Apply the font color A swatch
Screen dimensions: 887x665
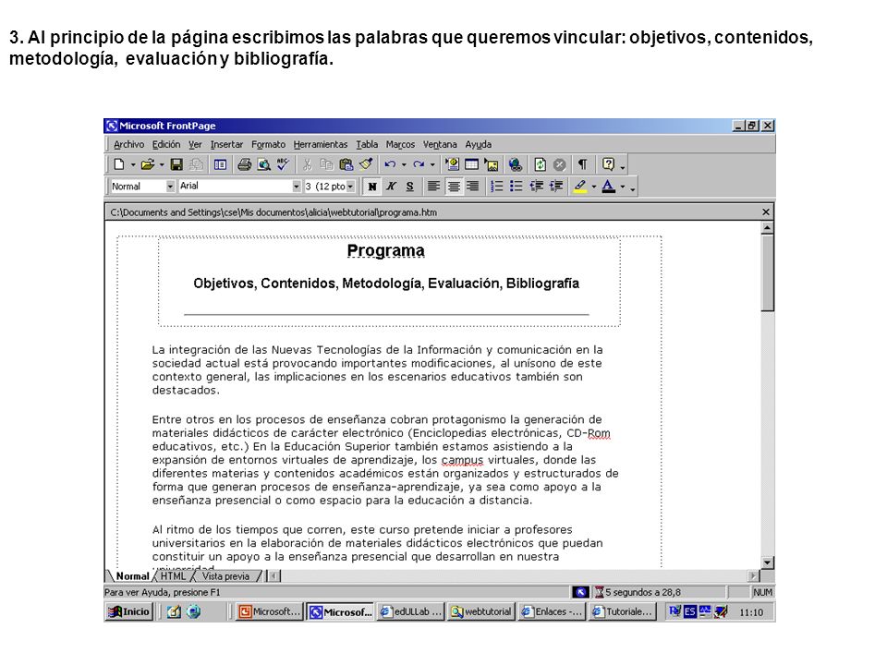point(609,186)
